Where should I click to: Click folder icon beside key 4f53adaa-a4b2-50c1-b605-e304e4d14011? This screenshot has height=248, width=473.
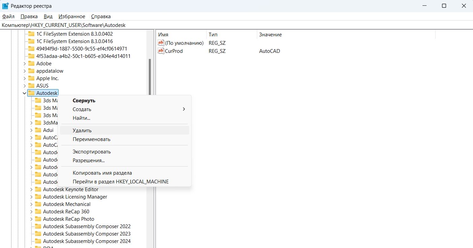(x=31, y=56)
